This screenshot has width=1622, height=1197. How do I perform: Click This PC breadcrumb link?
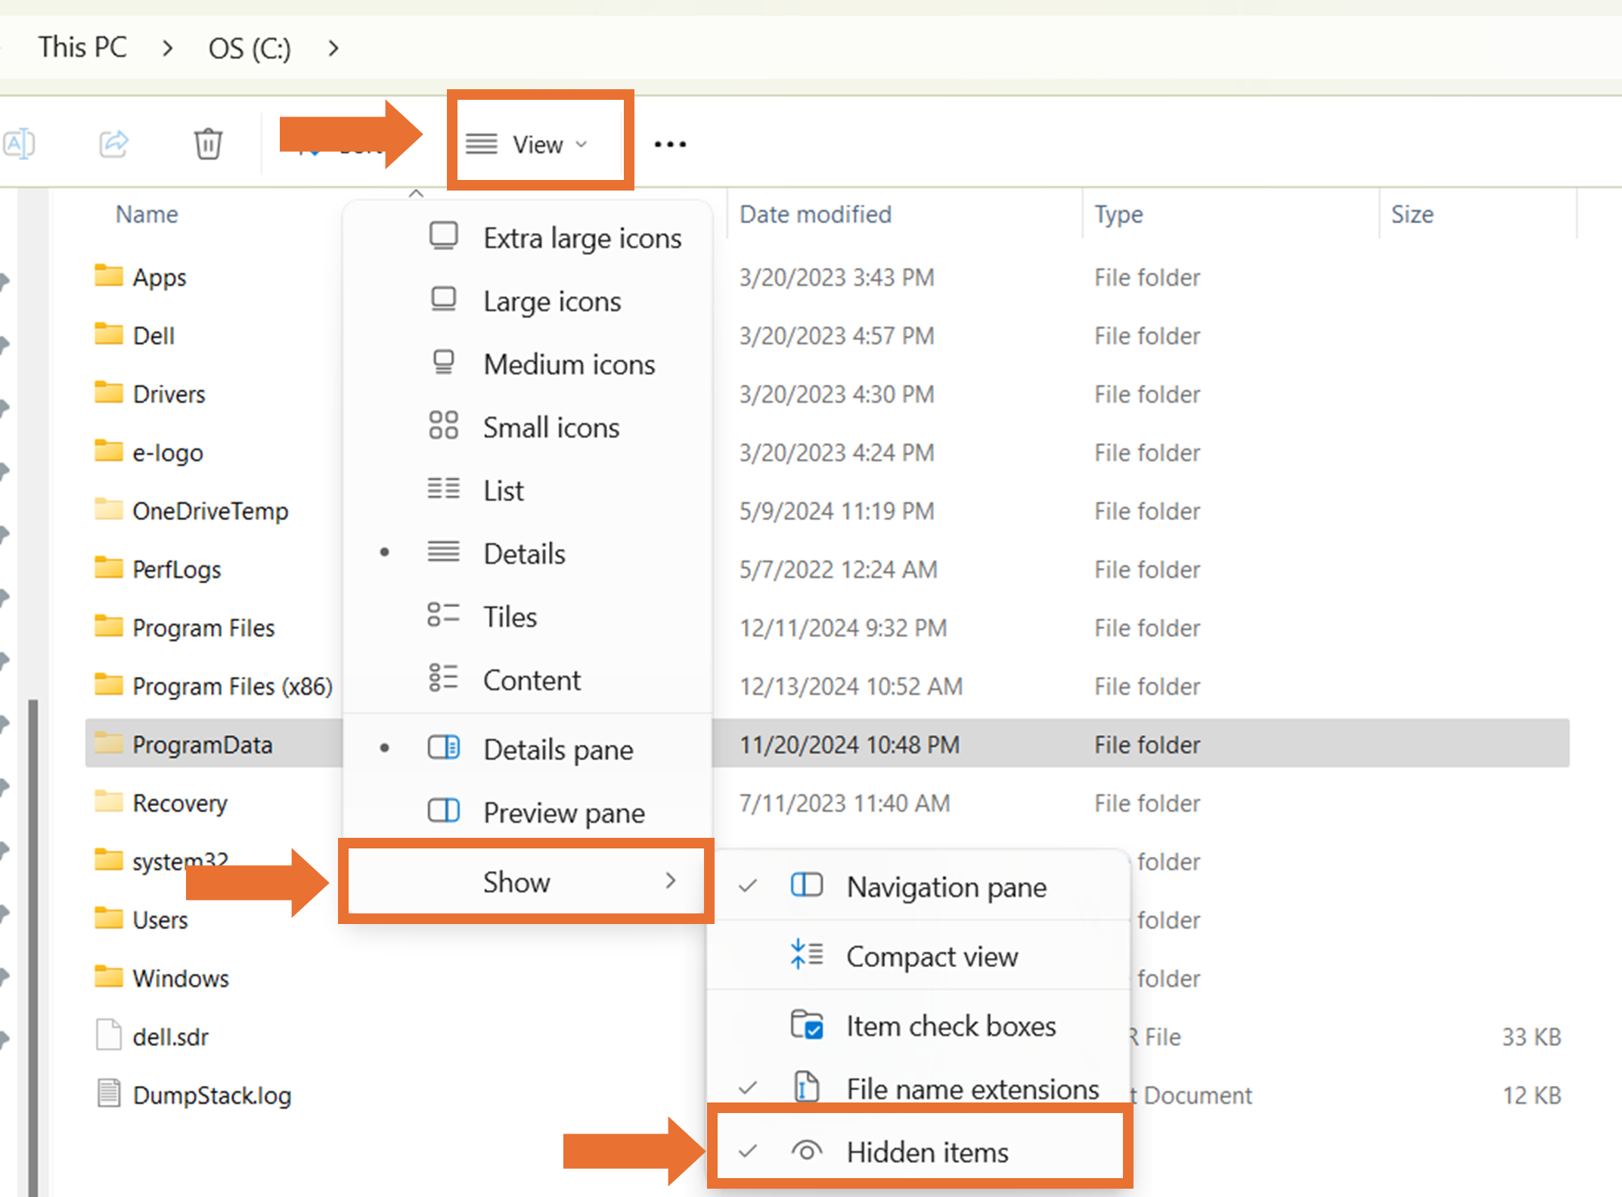(82, 48)
